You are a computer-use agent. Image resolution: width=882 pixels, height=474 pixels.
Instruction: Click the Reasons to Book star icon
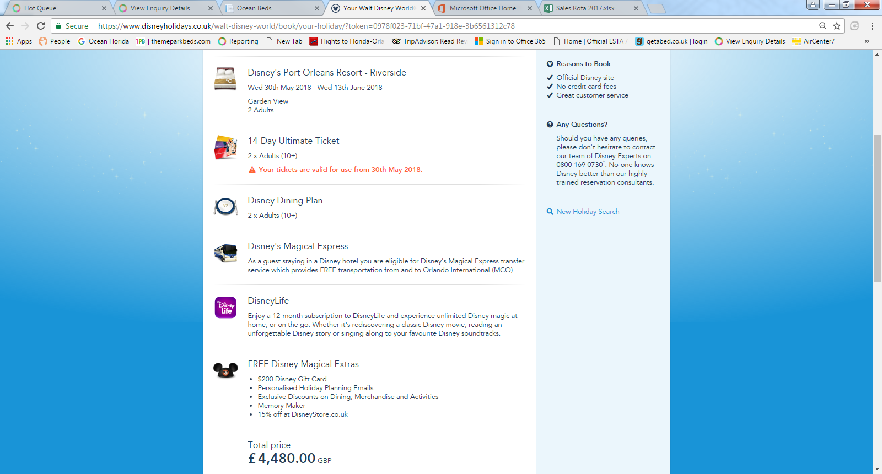tap(550, 64)
